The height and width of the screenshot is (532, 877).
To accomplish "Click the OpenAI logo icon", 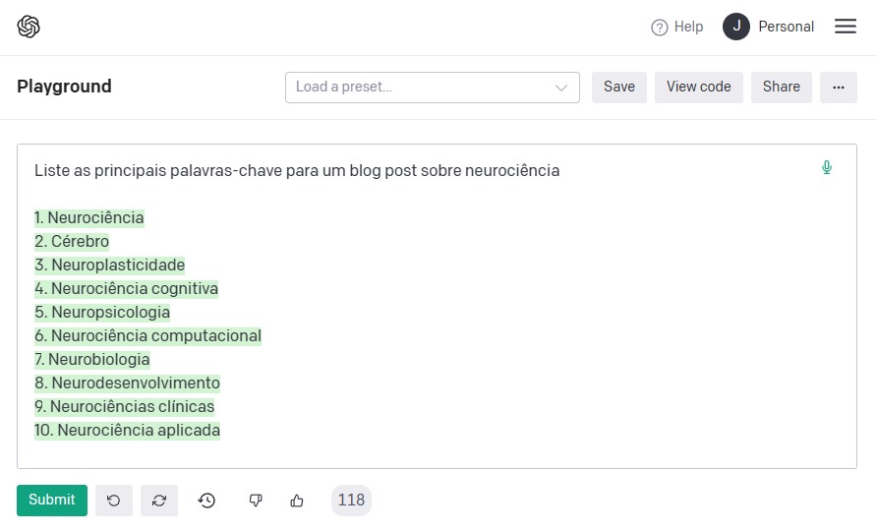I will point(29,27).
